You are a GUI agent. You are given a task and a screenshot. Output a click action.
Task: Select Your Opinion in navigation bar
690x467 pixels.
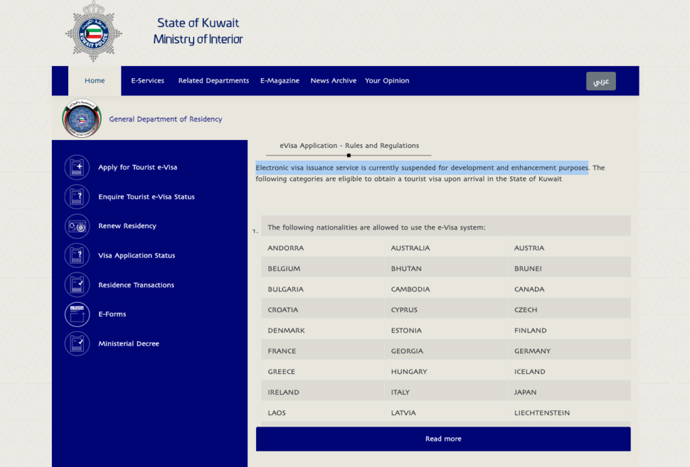387,81
